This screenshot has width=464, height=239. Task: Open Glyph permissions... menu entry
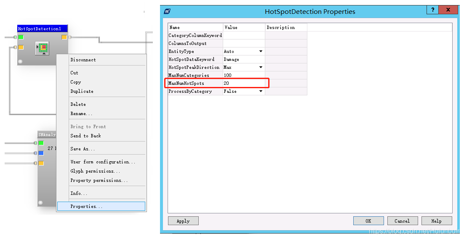coord(95,171)
